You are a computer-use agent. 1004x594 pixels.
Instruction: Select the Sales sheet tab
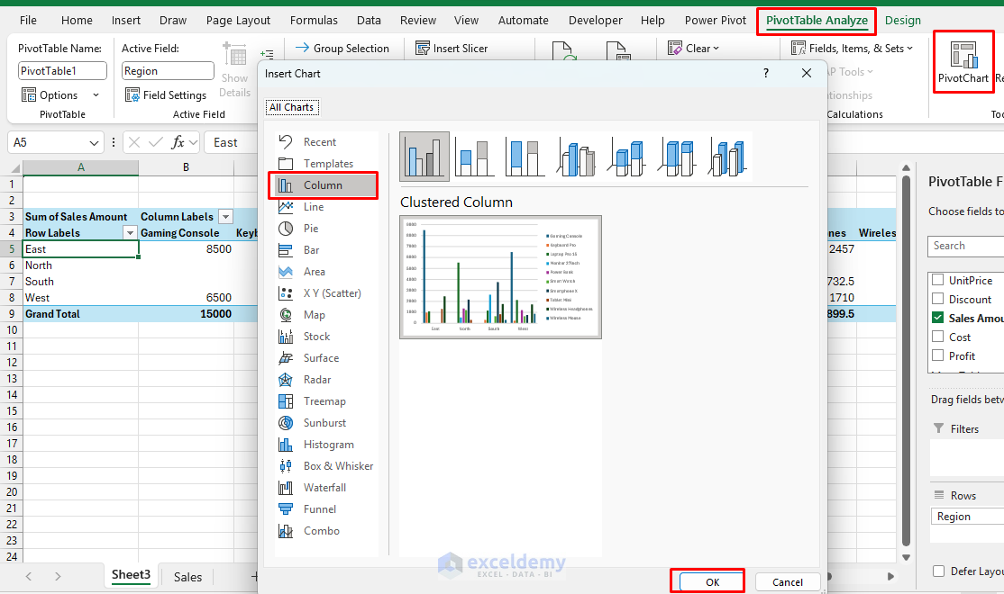click(x=187, y=576)
